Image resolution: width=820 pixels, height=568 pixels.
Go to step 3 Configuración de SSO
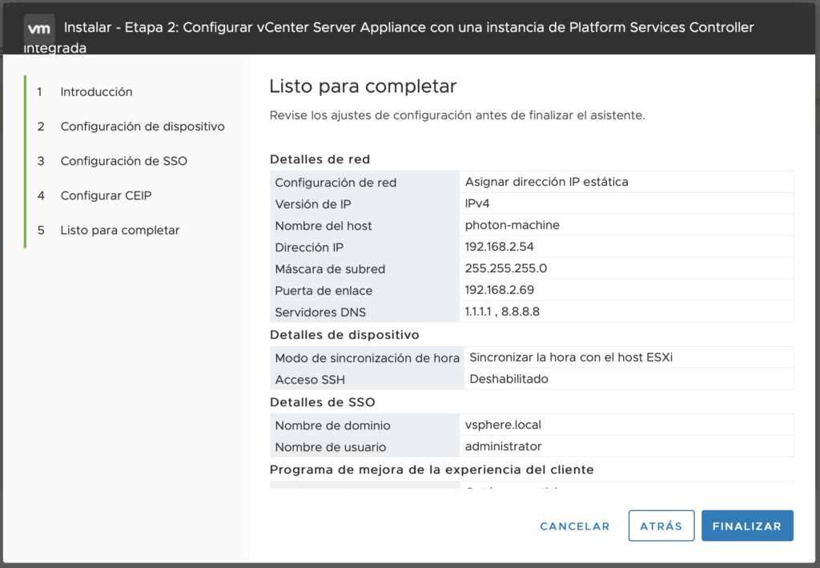[123, 161]
